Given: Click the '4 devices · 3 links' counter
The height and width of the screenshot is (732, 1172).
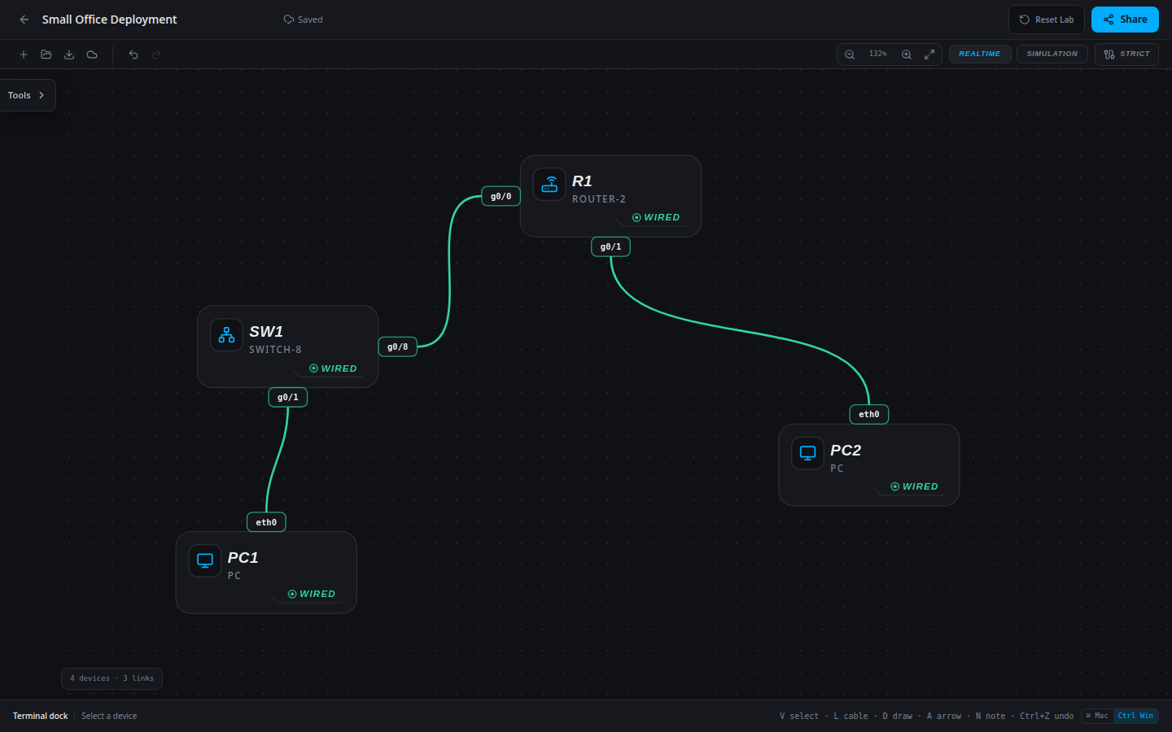Looking at the screenshot, I should click(112, 678).
